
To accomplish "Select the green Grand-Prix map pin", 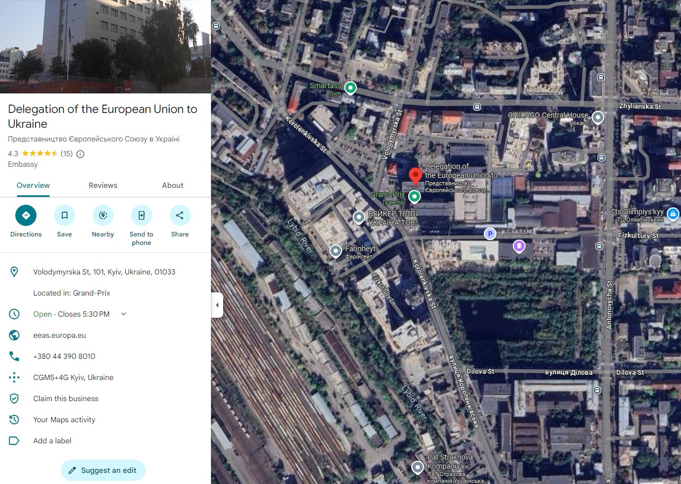I will [415, 197].
